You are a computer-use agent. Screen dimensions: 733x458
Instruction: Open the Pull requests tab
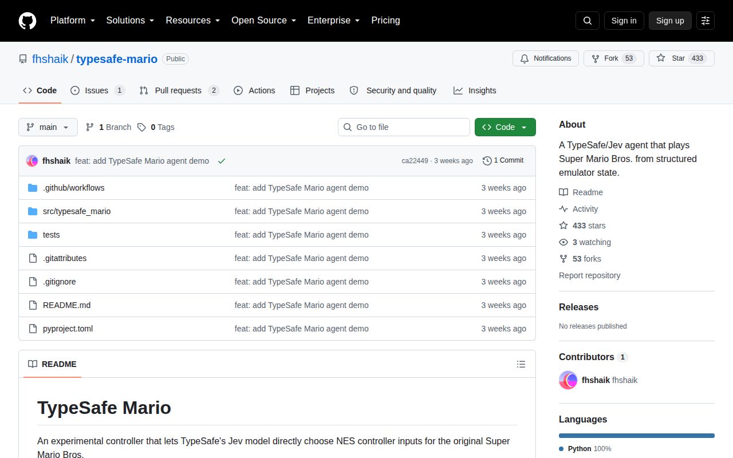[x=179, y=90]
